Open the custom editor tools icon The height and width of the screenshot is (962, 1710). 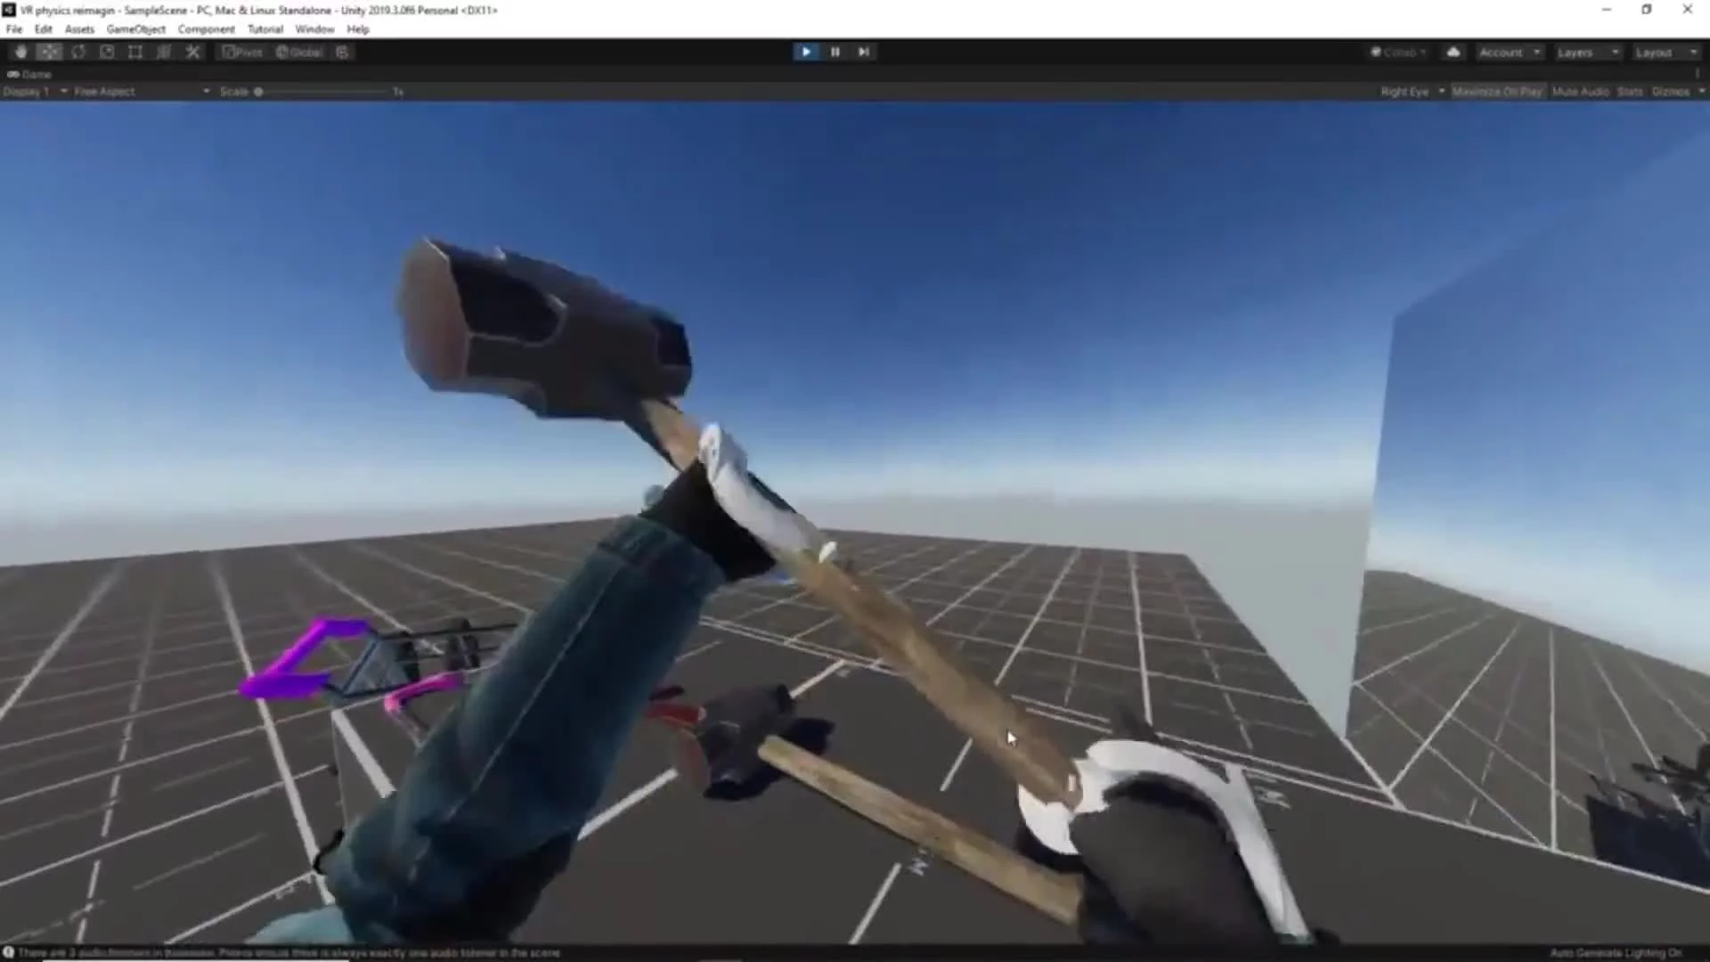(192, 52)
